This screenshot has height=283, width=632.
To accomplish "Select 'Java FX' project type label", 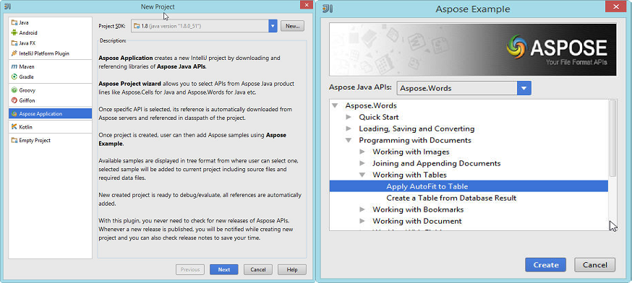I will click(x=27, y=43).
